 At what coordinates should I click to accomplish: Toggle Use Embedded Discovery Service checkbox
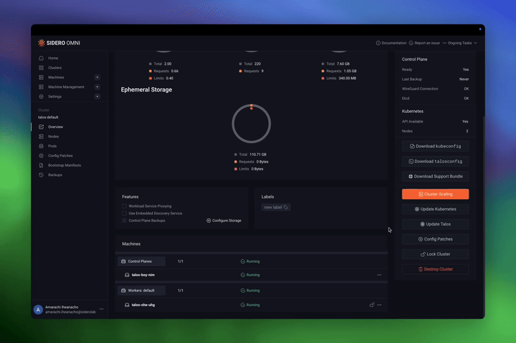[124, 213]
